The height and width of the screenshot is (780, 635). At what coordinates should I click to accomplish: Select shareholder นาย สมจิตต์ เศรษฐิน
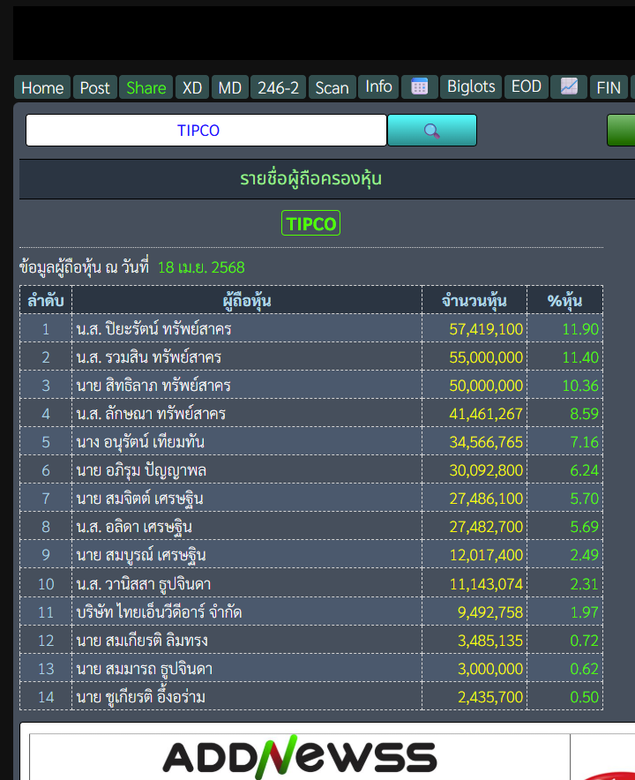(x=139, y=499)
